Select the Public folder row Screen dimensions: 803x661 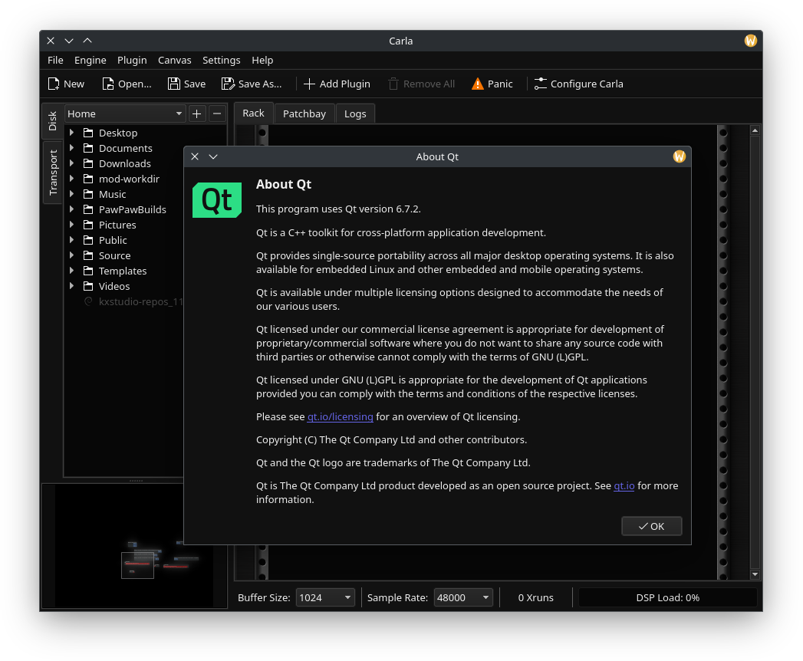coord(124,240)
